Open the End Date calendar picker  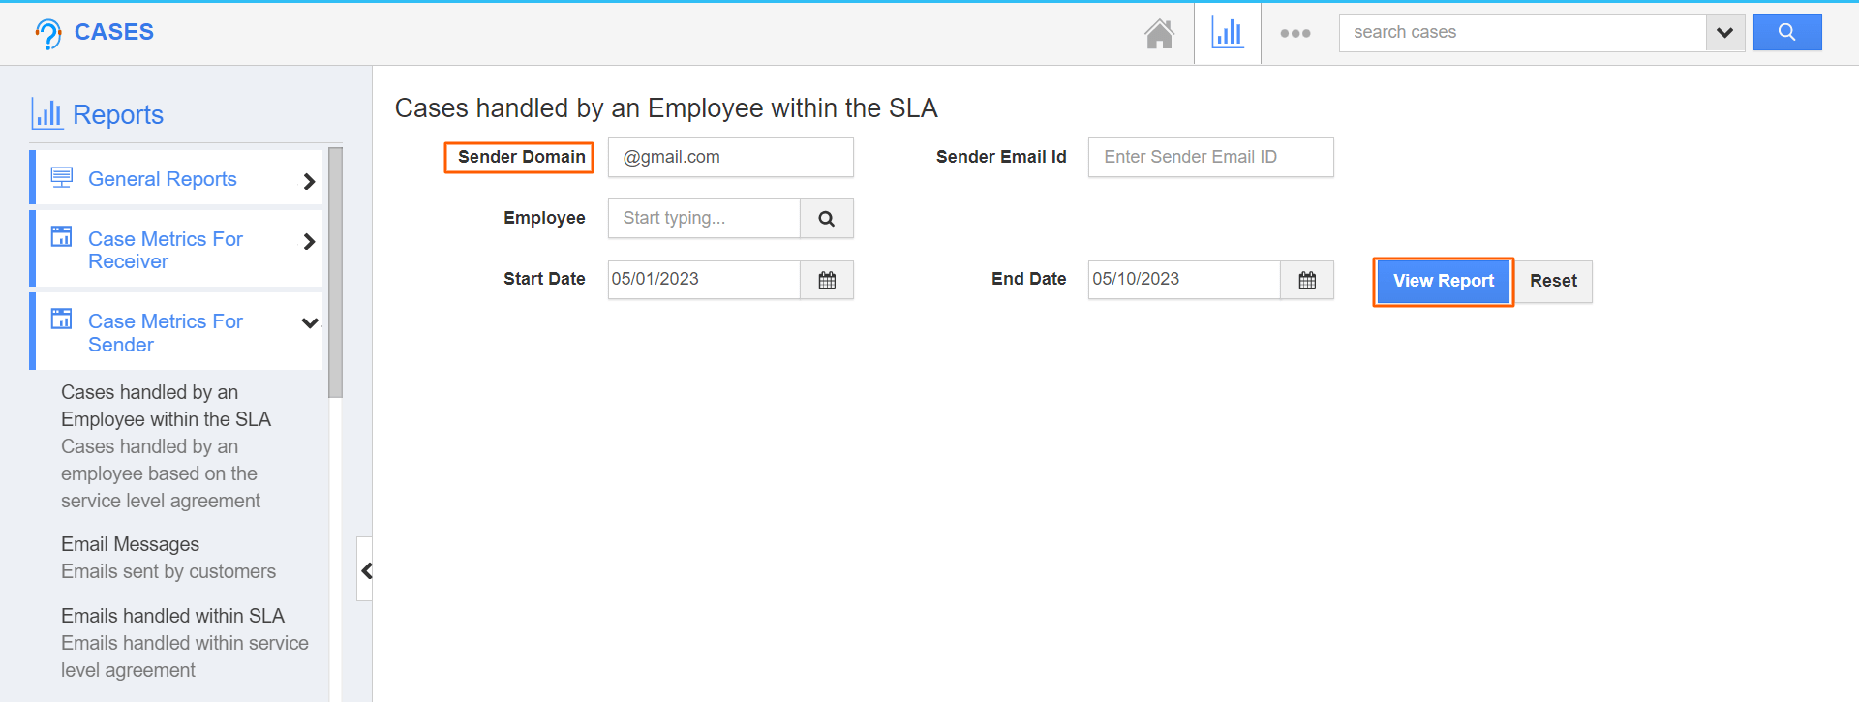[1306, 280]
